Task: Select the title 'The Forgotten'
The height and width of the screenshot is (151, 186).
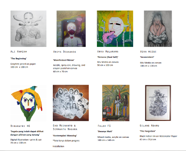Action: pos(148,131)
